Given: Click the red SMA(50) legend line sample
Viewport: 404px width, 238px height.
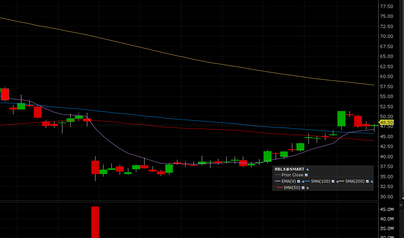Looking at the screenshot, I should coord(280,187).
